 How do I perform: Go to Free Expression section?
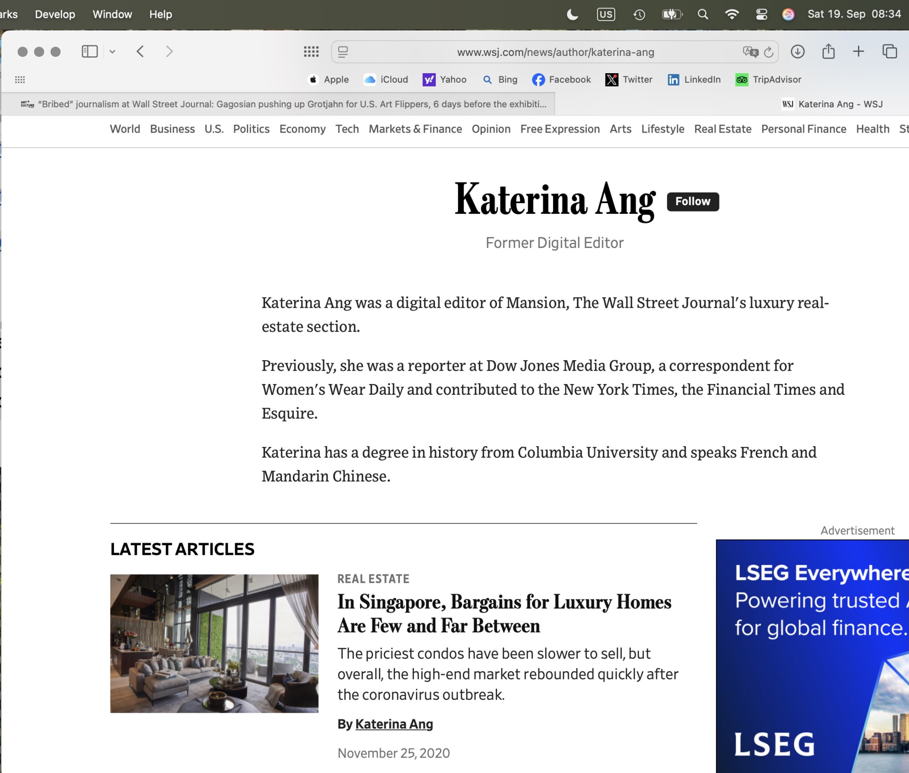point(560,129)
